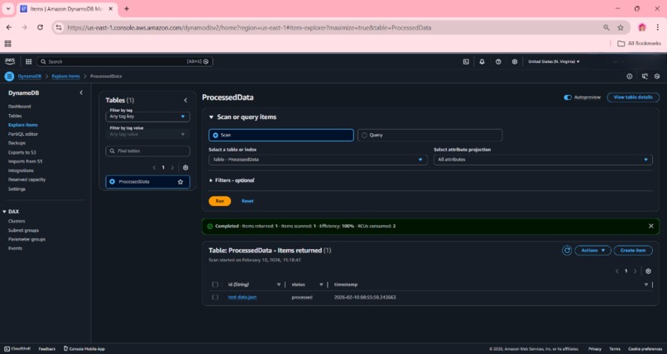Image resolution: width=667 pixels, height=354 pixels.
Task: Open Feedback in the footer
Action: 47,349
